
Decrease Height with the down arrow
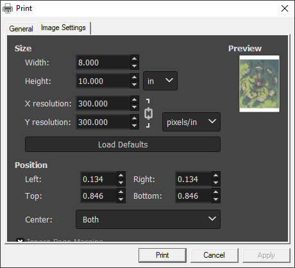click(x=135, y=85)
